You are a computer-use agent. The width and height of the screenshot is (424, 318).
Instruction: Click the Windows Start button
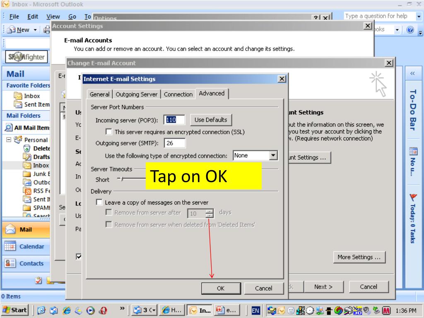pyautogui.click(x=15, y=310)
